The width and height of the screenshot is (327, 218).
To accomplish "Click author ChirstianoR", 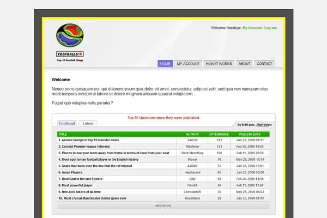I will pyautogui.click(x=192, y=192).
